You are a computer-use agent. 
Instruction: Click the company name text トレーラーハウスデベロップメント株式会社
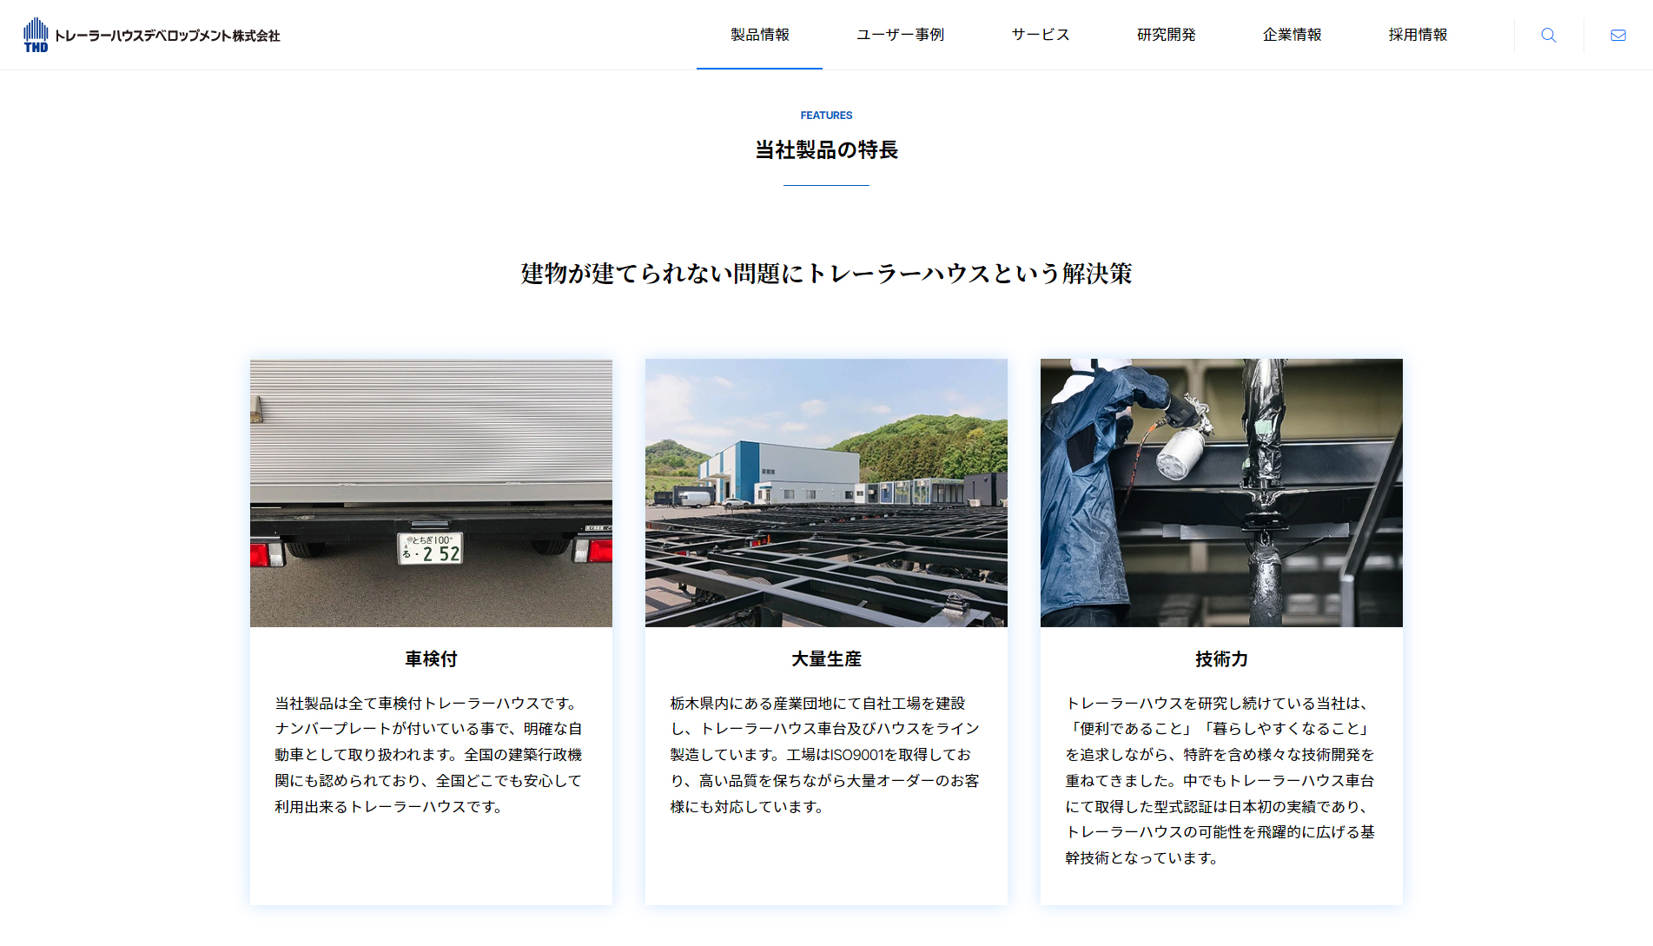point(167,36)
